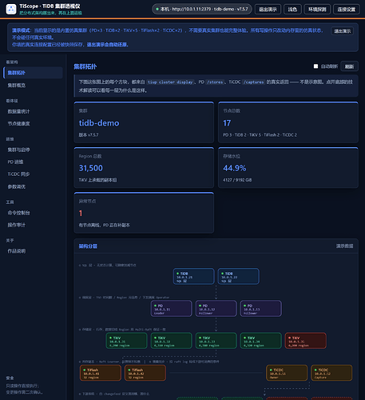
Task: Select TiDB node 10.0.1.21
Action: coord(194,276)
